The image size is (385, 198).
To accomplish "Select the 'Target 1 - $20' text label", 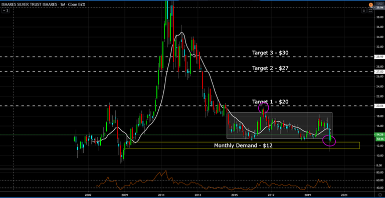I will (270, 101).
